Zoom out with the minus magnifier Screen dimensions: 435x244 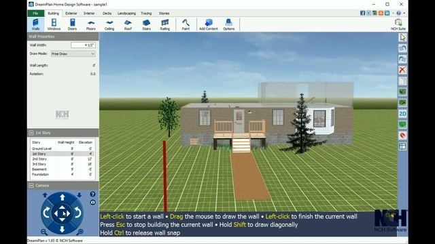coord(43,232)
